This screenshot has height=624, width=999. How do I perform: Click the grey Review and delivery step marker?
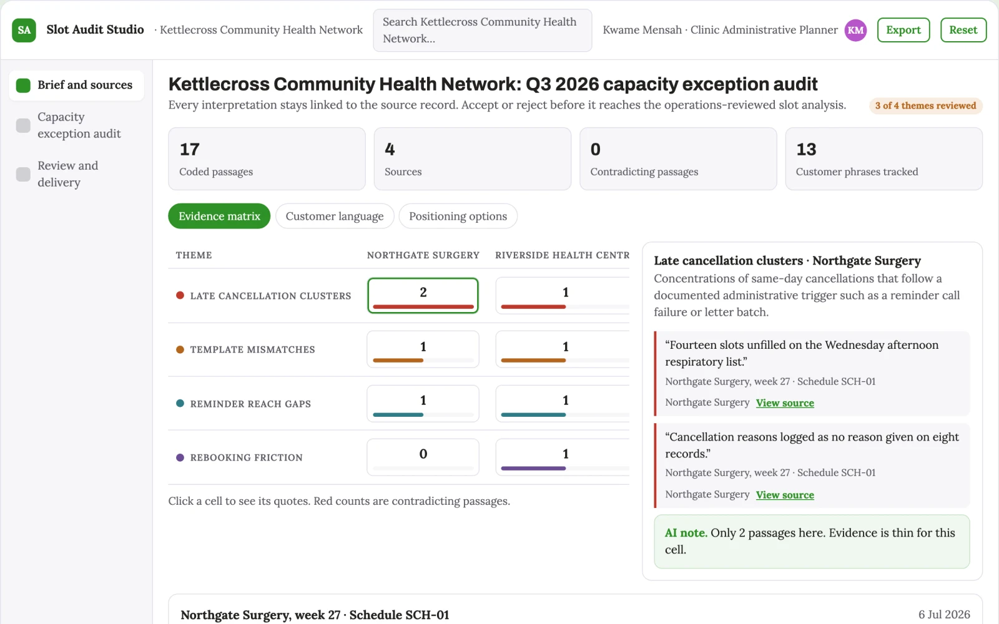[x=23, y=174]
